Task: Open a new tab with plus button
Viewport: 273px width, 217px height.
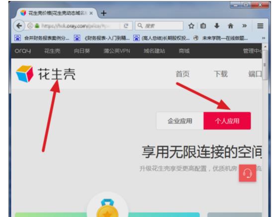Action: pos(103,13)
